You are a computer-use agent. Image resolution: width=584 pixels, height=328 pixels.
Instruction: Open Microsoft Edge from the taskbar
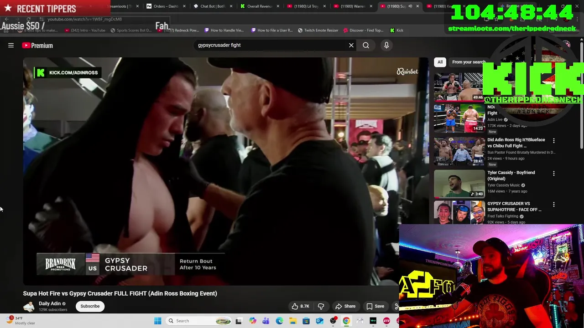279,321
